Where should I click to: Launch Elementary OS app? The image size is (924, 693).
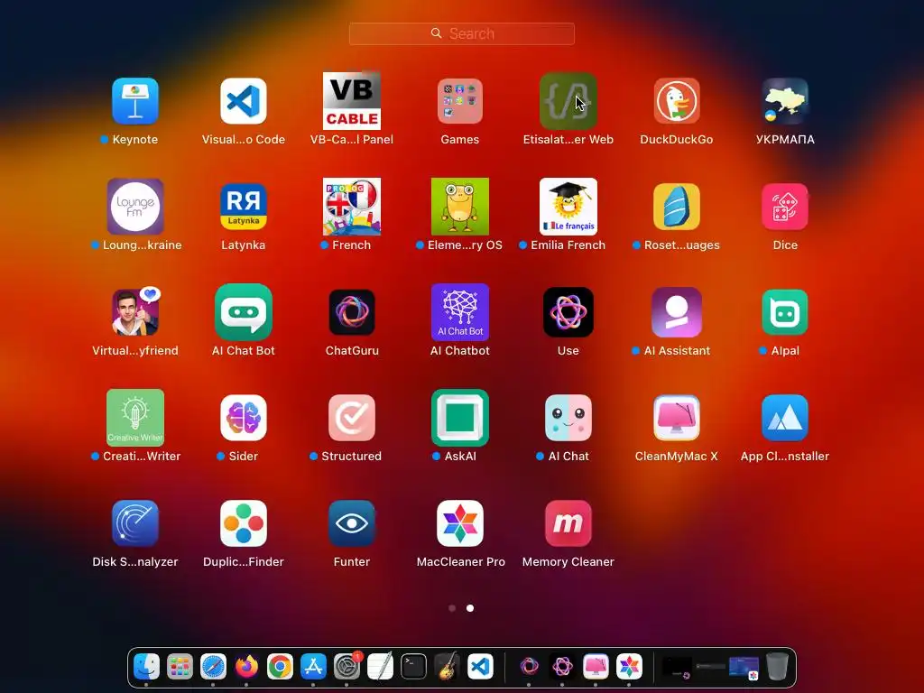460,207
